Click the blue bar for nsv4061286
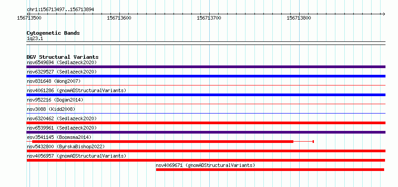The width and height of the screenshot is (398, 187). [206, 95]
